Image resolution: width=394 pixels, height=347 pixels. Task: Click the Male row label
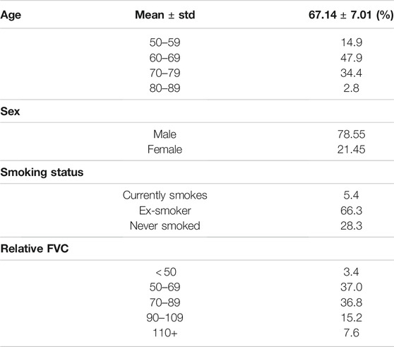click(x=165, y=134)
